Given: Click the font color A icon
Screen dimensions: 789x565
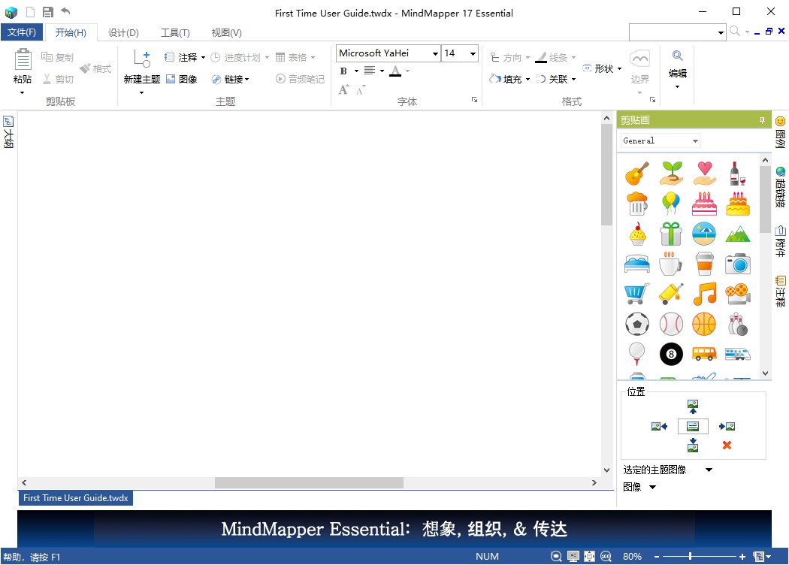Looking at the screenshot, I should [x=395, y=71].
